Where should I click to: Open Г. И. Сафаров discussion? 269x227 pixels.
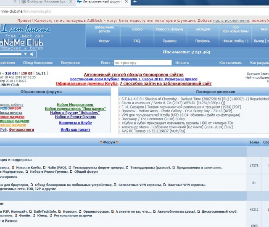point(181,107)
